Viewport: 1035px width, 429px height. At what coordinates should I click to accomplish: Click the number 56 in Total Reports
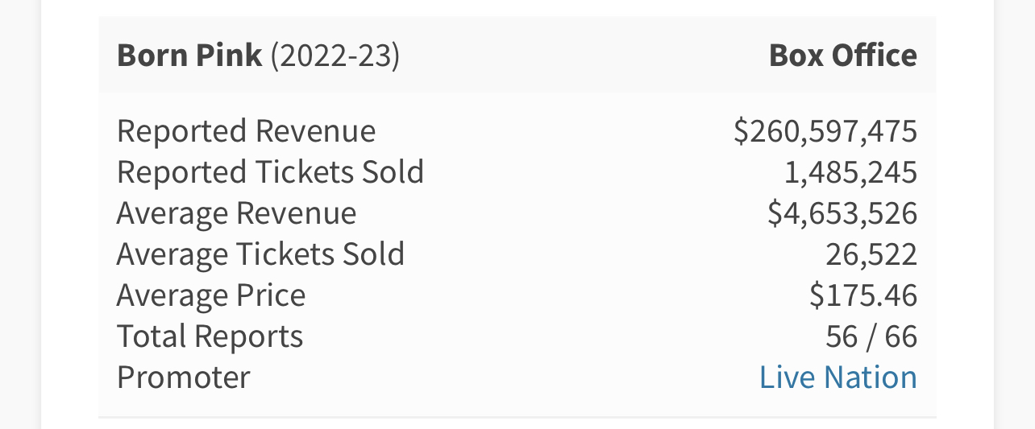coord(842,336)
